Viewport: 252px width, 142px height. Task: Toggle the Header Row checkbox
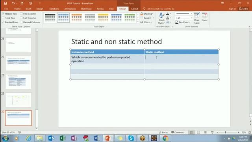pos(3,14)
